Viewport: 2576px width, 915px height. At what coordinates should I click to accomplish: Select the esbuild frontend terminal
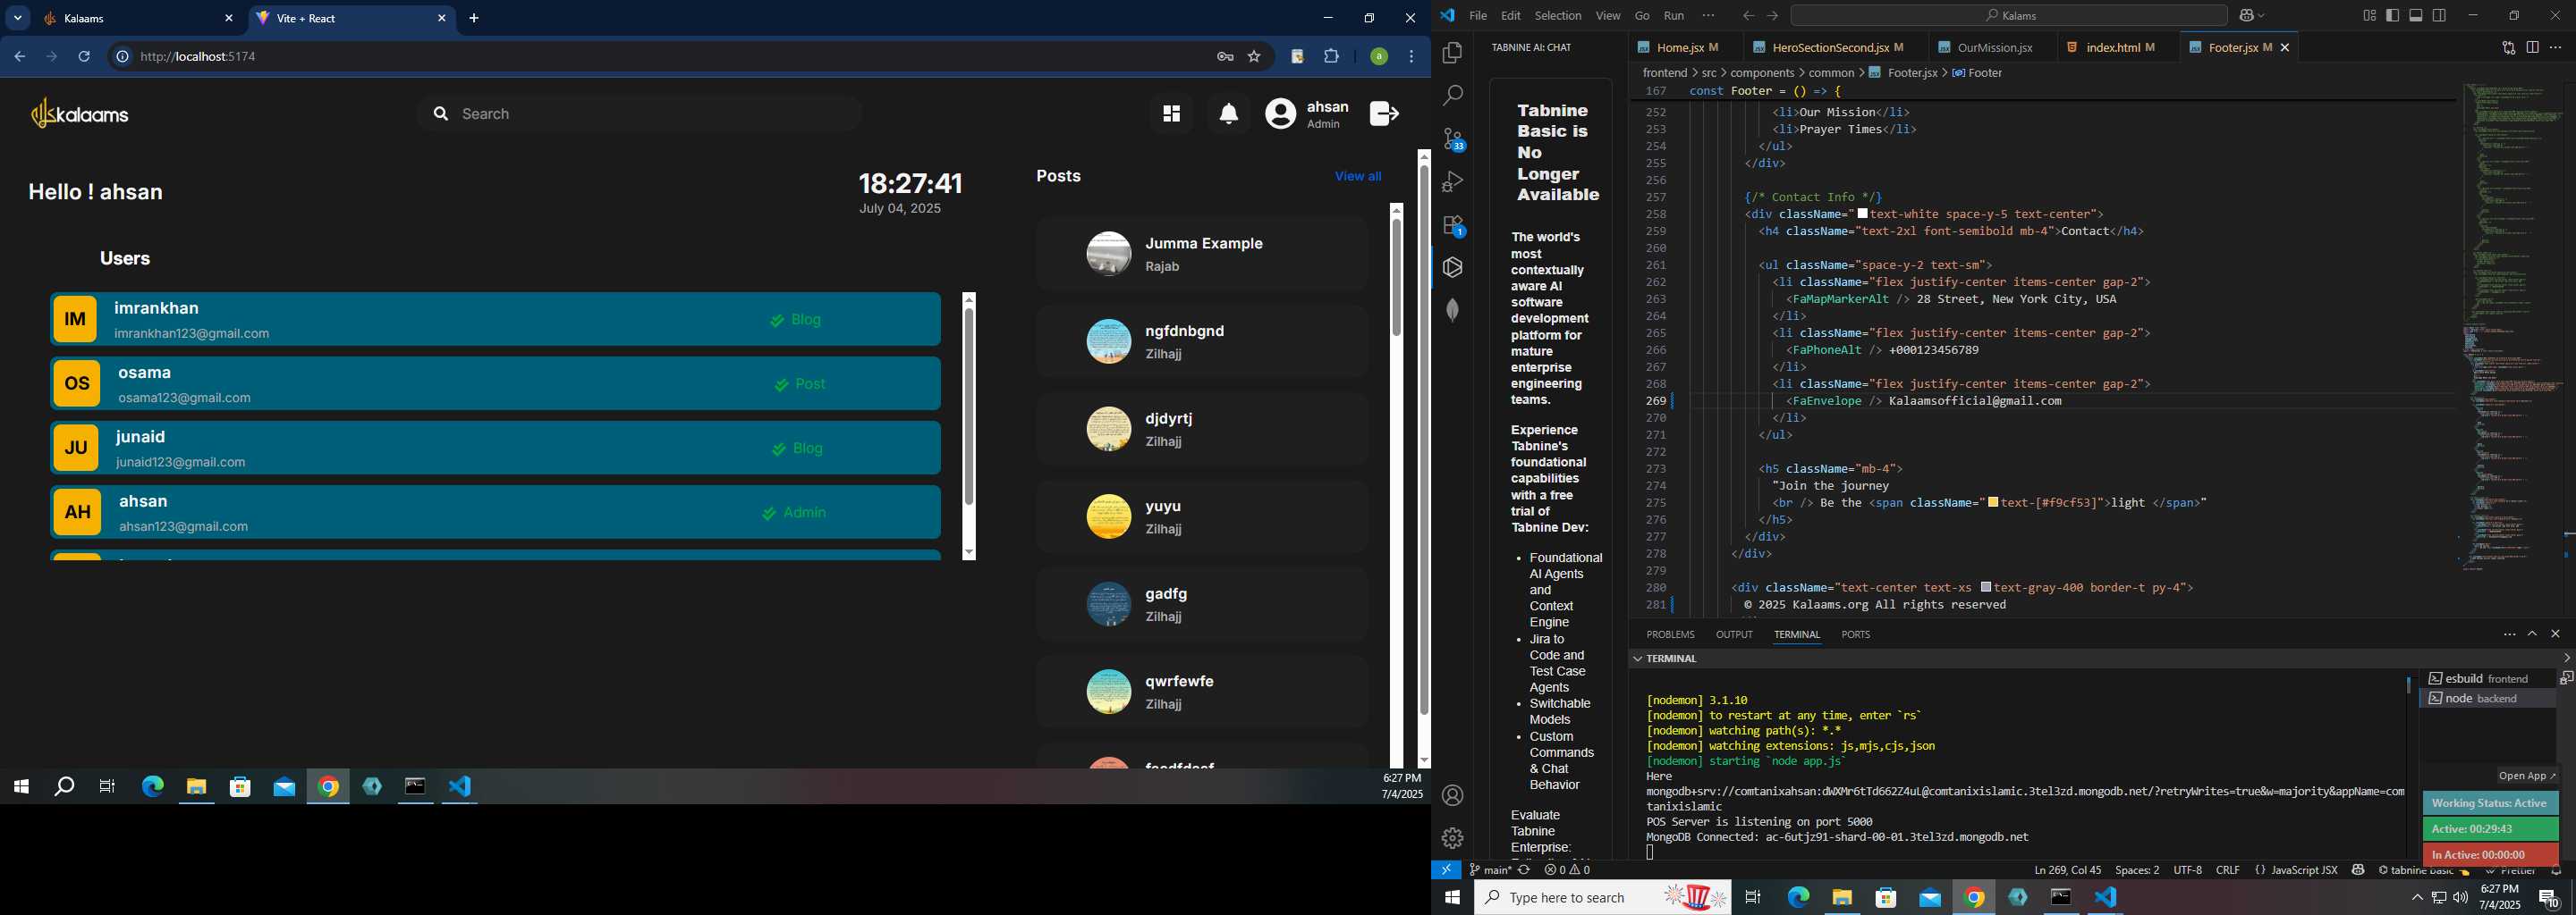click(2487, 678)
